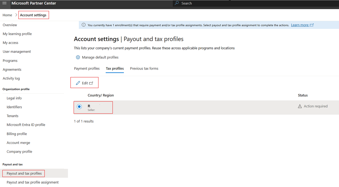Image resolution: width=339 pixels, height=187 pixels.
Task: Open Microsoft Entra ID profile
Action: click(x=26, y=125)
